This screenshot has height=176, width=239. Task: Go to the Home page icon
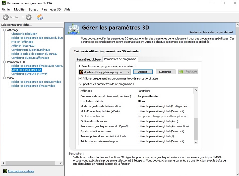pos(40,17)
